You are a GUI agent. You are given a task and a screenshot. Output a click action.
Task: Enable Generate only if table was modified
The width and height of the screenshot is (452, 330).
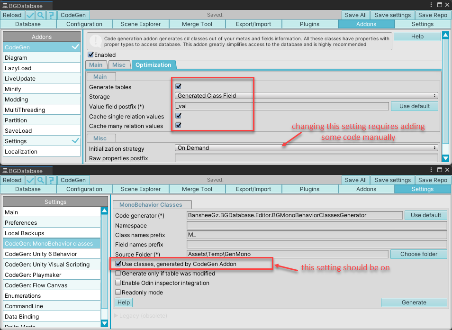pos(118,273)
